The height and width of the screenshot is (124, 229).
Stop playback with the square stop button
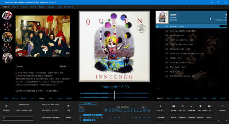[200, 106]
